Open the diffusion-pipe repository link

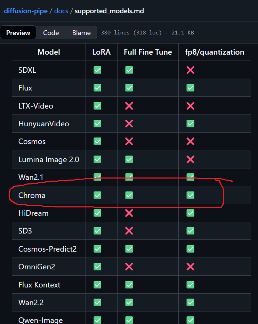(26, 11)
